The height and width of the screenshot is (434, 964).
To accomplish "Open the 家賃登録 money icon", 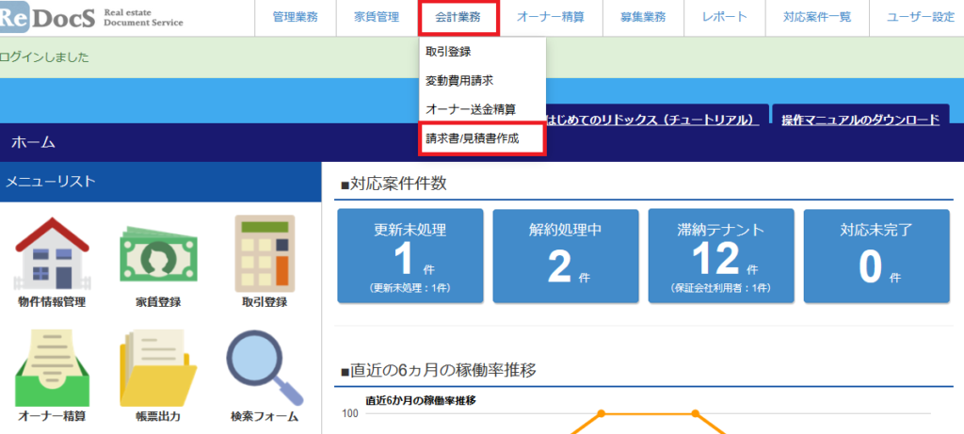I will pos(158,256).
